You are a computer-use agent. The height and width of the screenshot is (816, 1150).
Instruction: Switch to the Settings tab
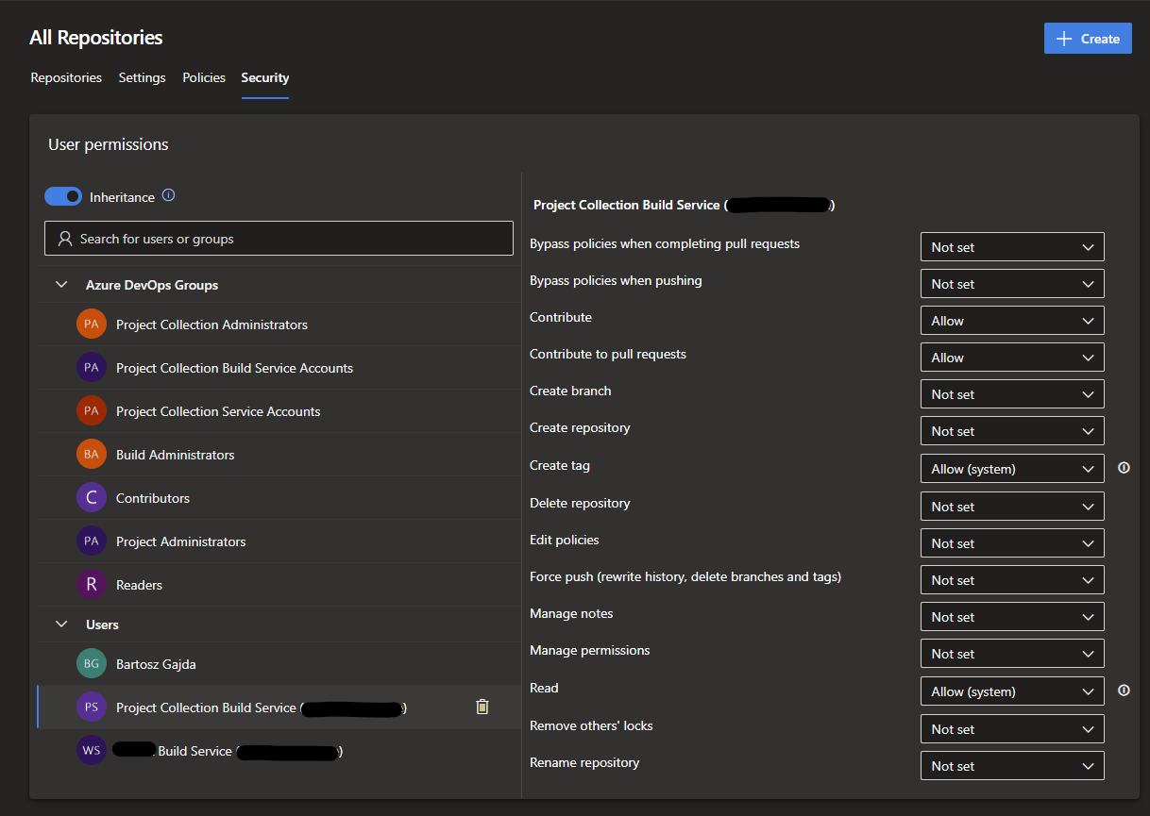click(x=142, y=77)
